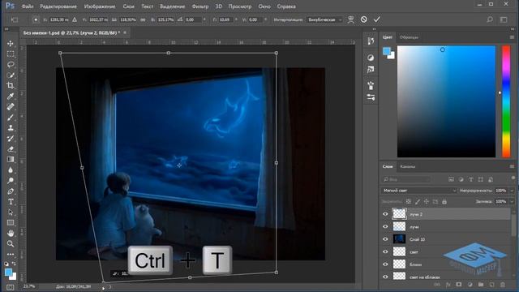Toggle relative positioning triangle for reference point
Image resolution: width=519 pixels, height=292 pixels.
75,19
